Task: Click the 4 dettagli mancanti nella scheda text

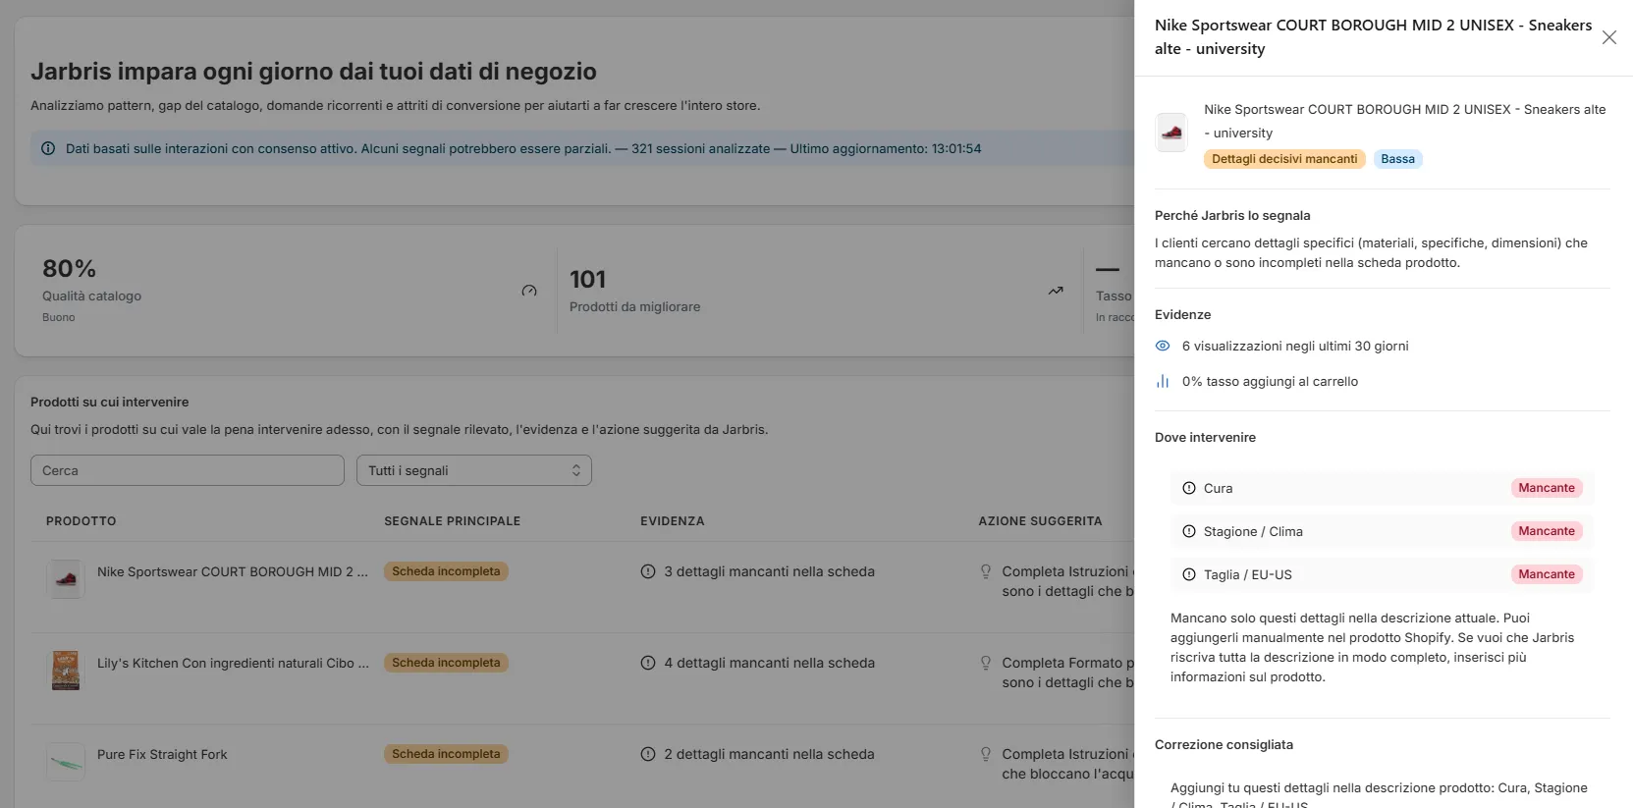Action: tap(769, 663)
